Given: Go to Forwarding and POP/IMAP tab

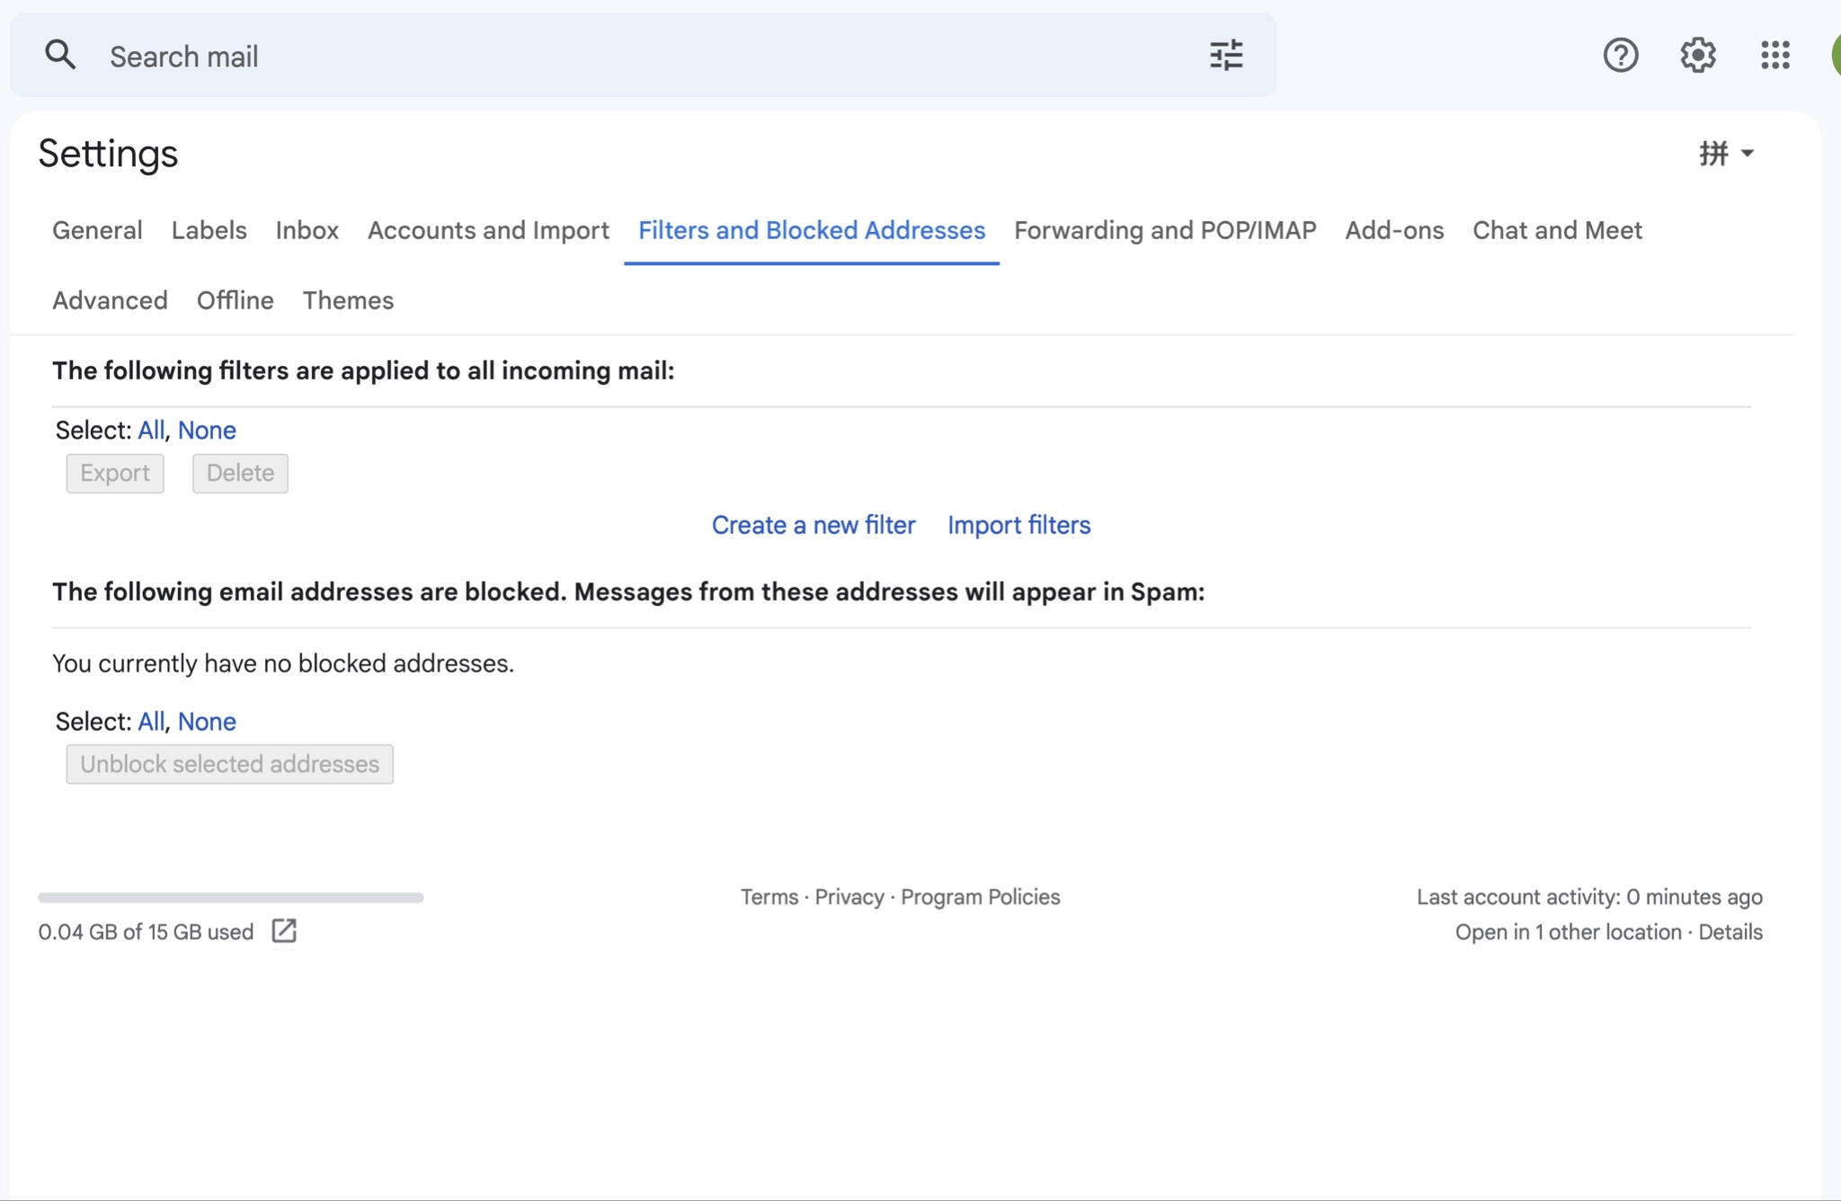Looking at the screenshot, I should coord(1164,230).
